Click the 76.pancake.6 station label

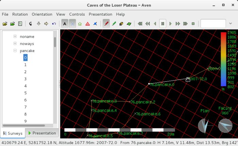pyautogui.click(x=148, y=114)
